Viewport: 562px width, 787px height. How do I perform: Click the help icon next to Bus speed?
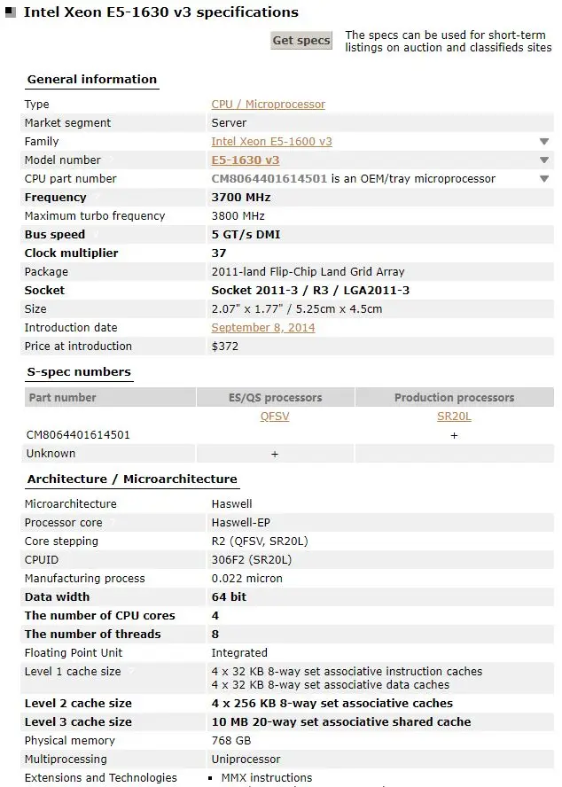(96, 234)
